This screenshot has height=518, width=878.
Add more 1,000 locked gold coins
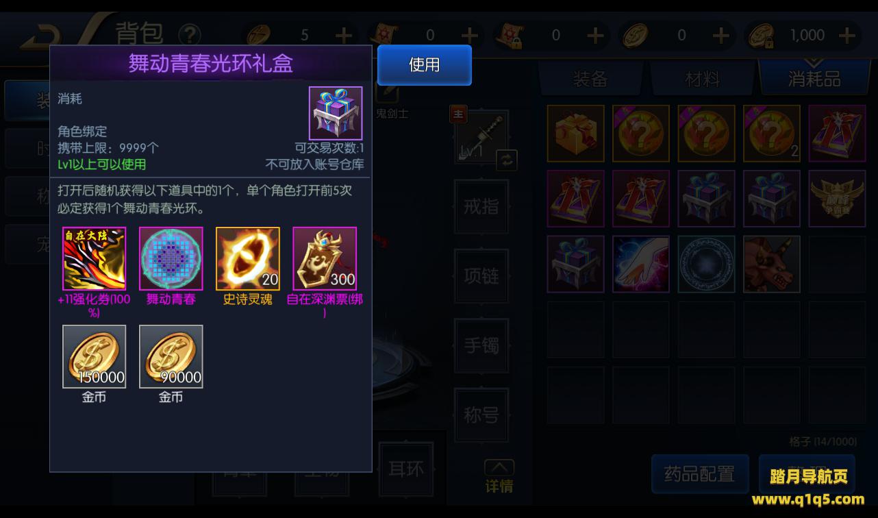pyautogui.click(x=847, y=35)
